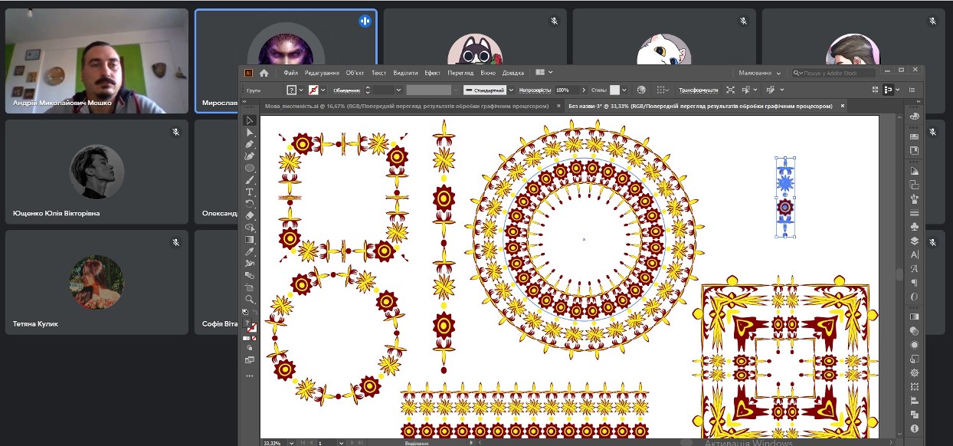Toggle microphone mute on Андрій Мошко's tile
Image resolution: width=953 pixels, height=446 pixels.
click(176, 21)
